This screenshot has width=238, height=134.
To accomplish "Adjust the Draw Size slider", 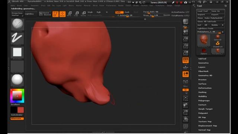I will tap(152, 15).
